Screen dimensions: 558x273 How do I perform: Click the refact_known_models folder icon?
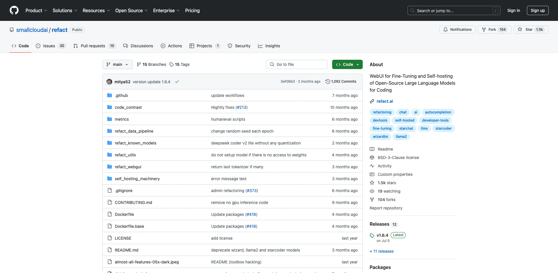[110, 143]
